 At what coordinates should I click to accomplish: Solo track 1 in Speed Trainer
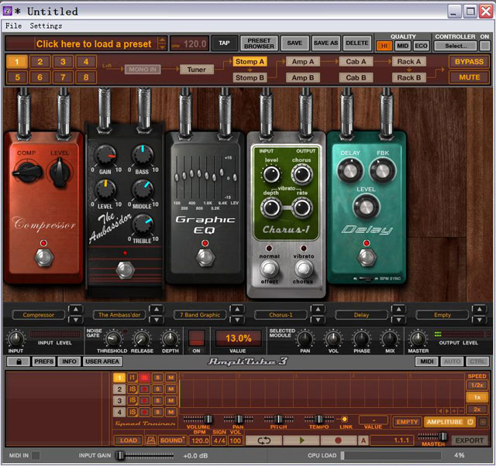click(x=157, y=378)
